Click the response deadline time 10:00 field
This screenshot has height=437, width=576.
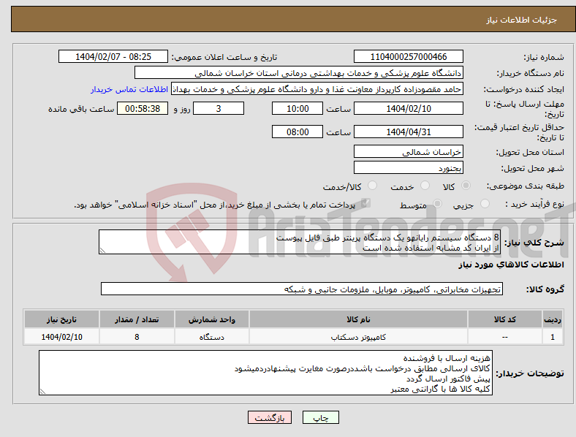[x=298, y=108]
